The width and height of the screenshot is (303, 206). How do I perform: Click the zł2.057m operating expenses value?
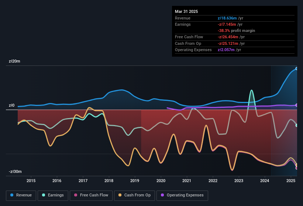(x=226, y=50)
